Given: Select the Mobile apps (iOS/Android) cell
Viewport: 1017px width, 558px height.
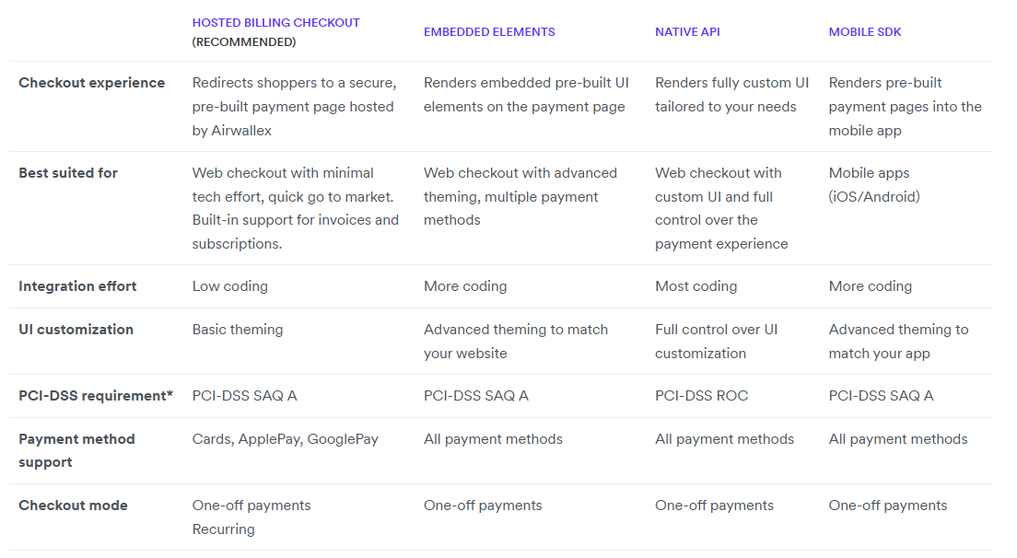Looking at the screenshot, I should (874, 184).
